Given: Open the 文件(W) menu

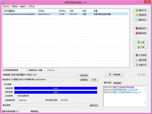Looking at the screenshot, I should (6, 6).
